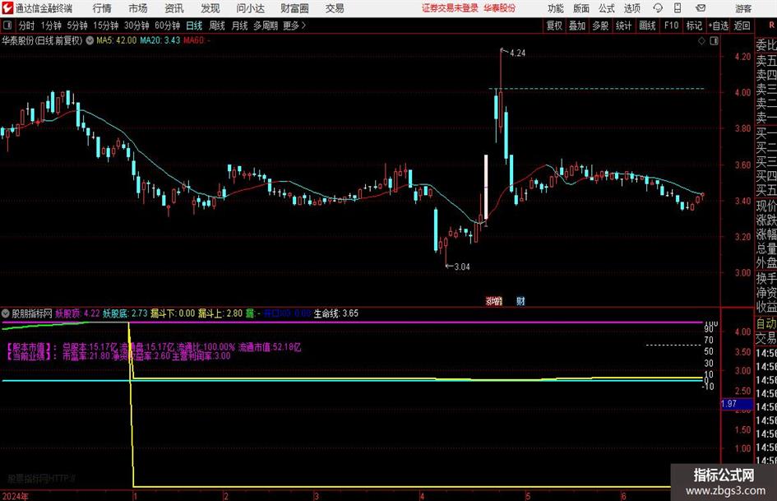Open the 选项 menu
777x501 pixels.
631,8
